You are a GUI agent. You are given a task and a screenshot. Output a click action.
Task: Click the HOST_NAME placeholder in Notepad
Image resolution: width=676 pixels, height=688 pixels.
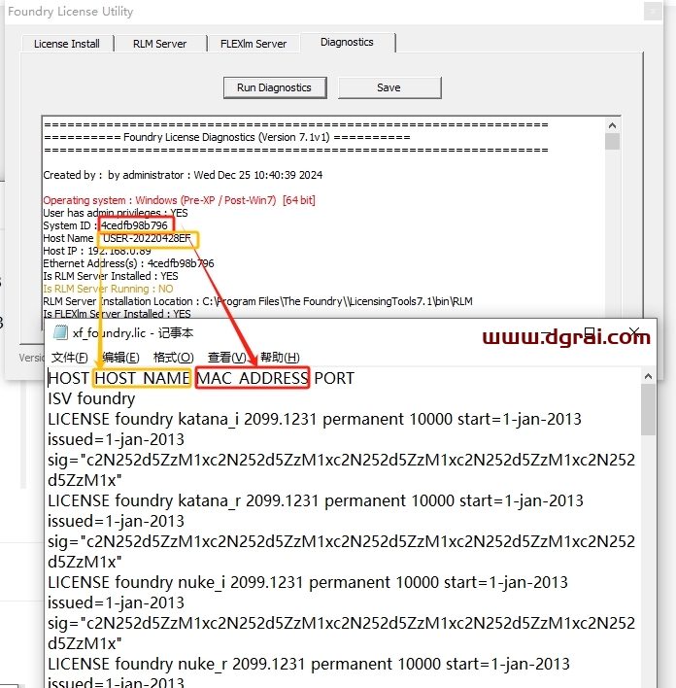pos(142,378)
